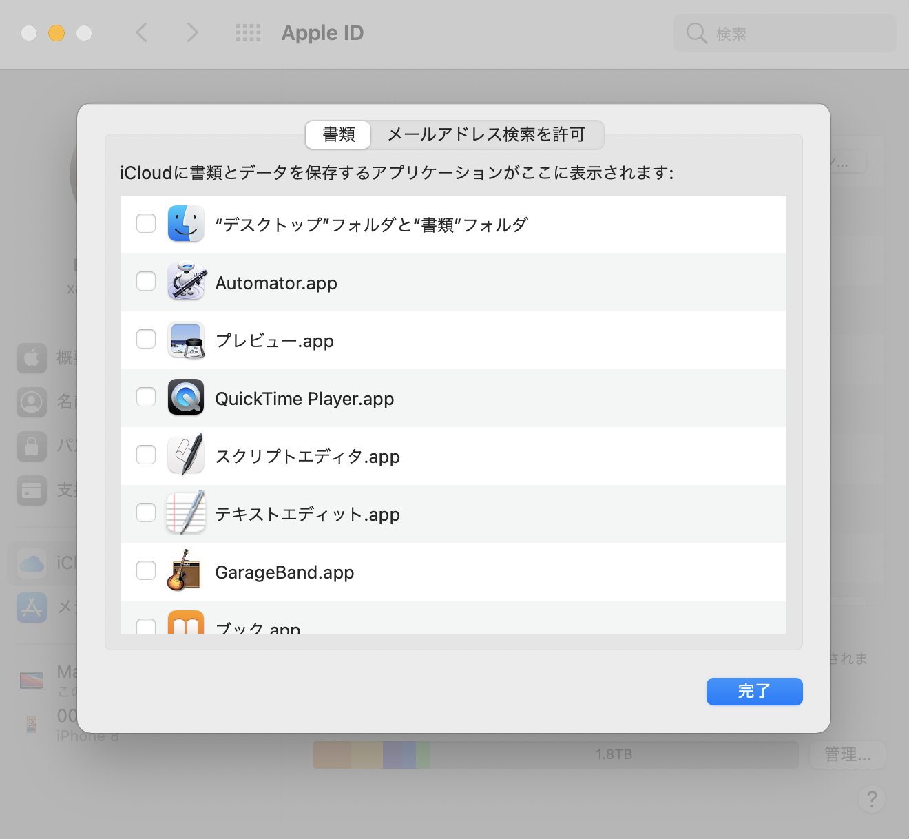Click the App Store sidebar icon
The image size is (909, 839).
32,608
